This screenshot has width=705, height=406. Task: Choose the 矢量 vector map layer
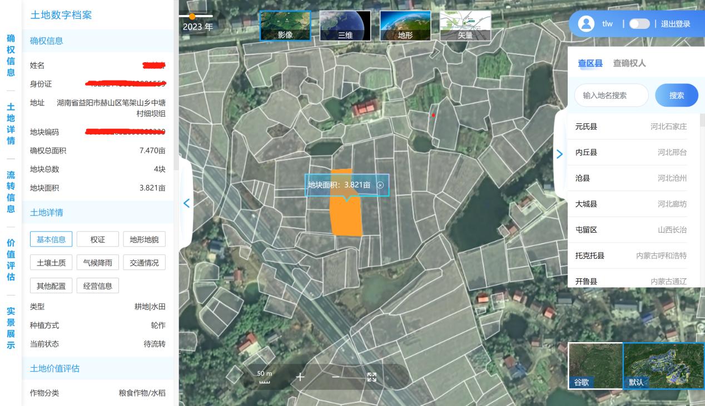point(465,26)
